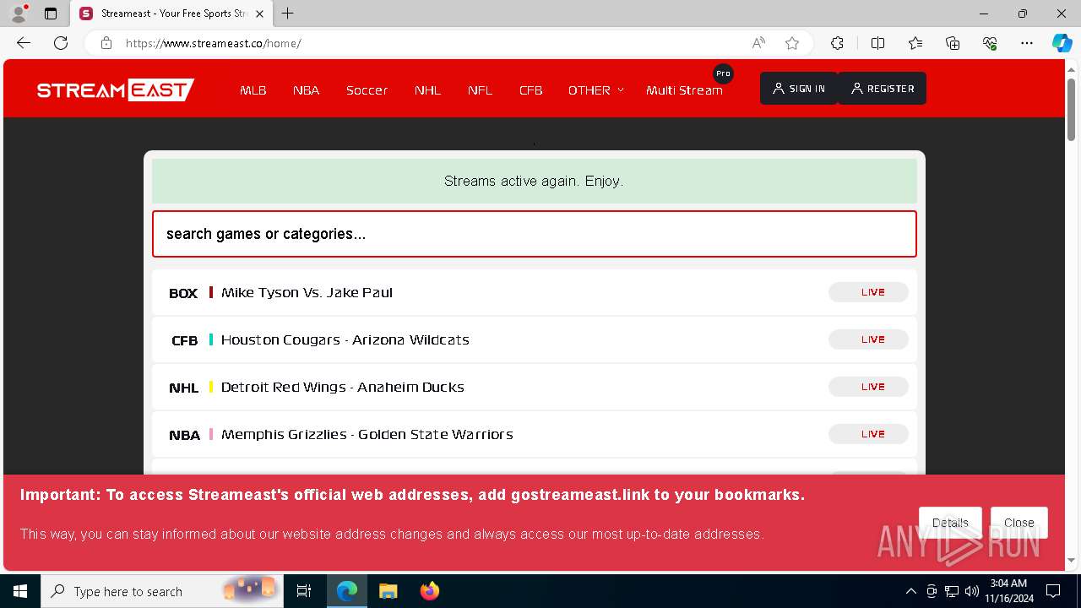Image resolution: width=1081 pixels, height=608 pixels.
Task: Click the browser address bar URL
Action: pos(214,43)
